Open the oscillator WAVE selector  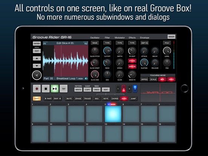pyautogui.click(x=95, y=43)
